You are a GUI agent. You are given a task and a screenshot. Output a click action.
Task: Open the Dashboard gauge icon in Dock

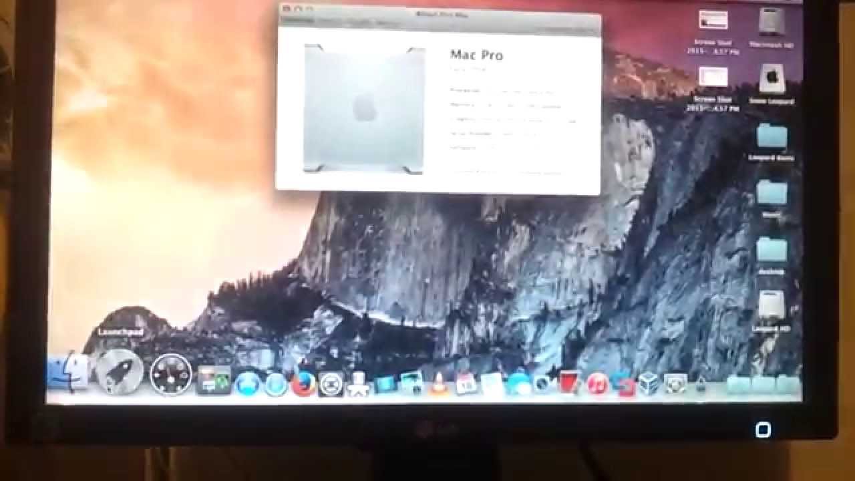pos(171,374)
